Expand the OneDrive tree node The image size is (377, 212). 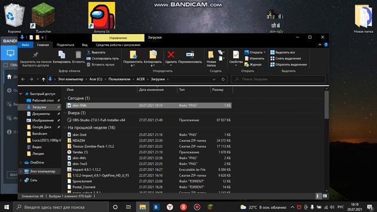[21, 163]
